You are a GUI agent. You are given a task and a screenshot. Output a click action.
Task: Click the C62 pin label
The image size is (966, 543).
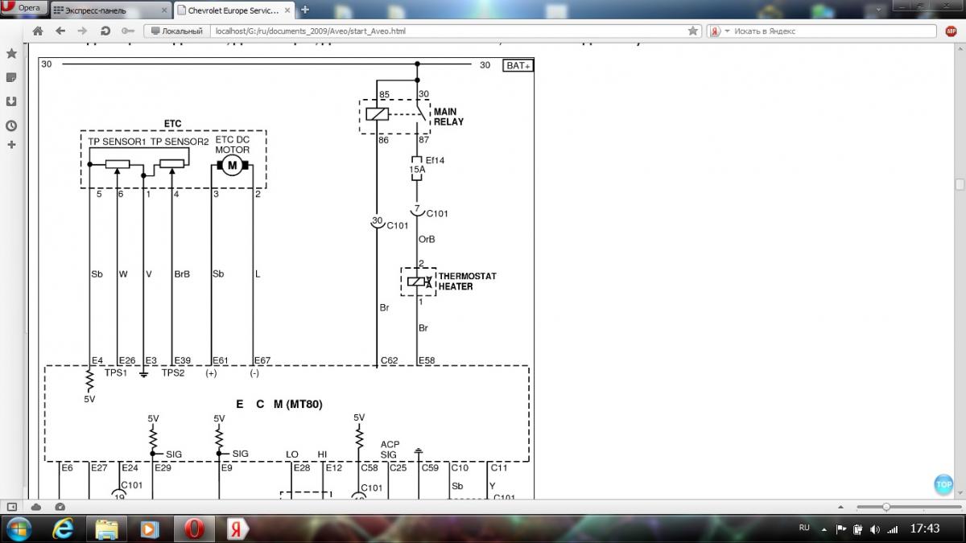pos(389,360)
